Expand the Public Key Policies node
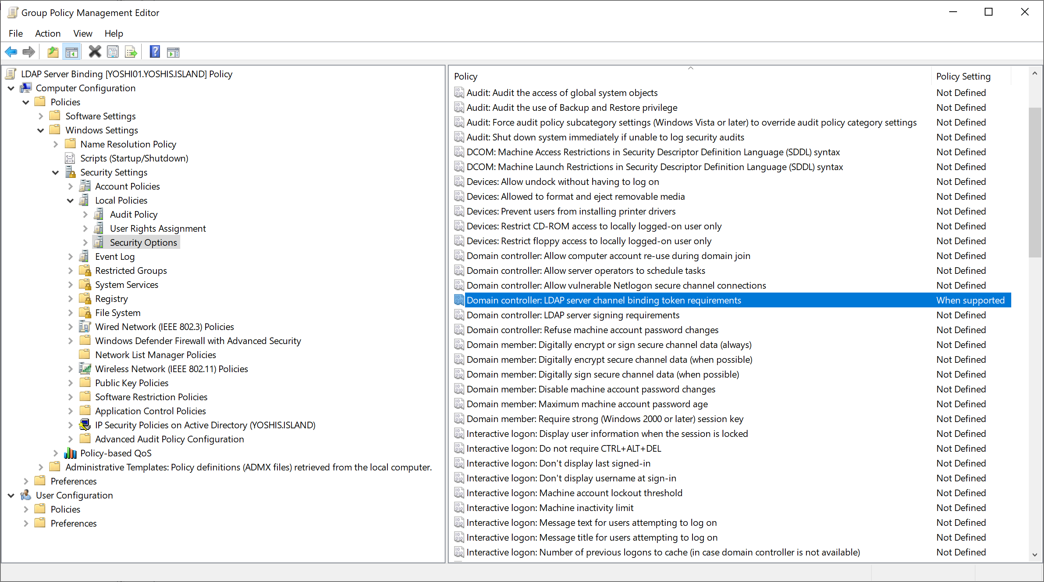Screen dimensions: 1044x582 [71, 383]
